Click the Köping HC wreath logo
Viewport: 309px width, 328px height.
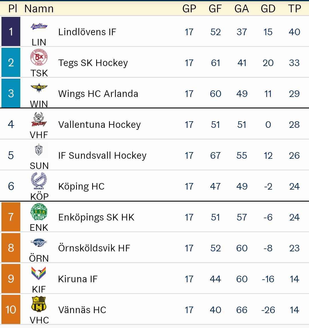pyautogui.click(x=39, y=181)
